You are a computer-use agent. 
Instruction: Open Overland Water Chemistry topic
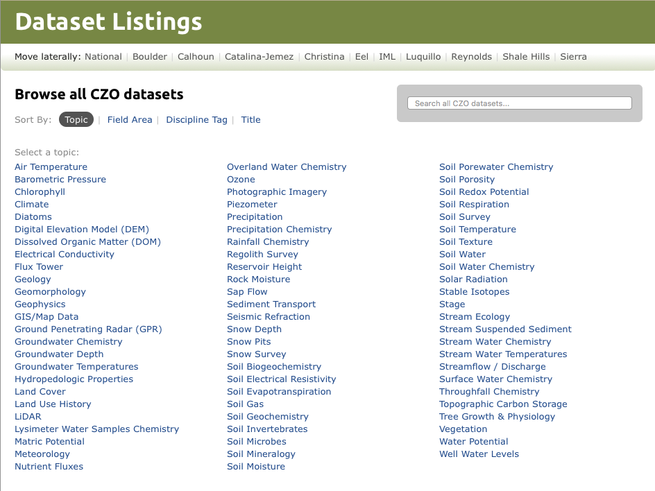(x=287, y=167)
